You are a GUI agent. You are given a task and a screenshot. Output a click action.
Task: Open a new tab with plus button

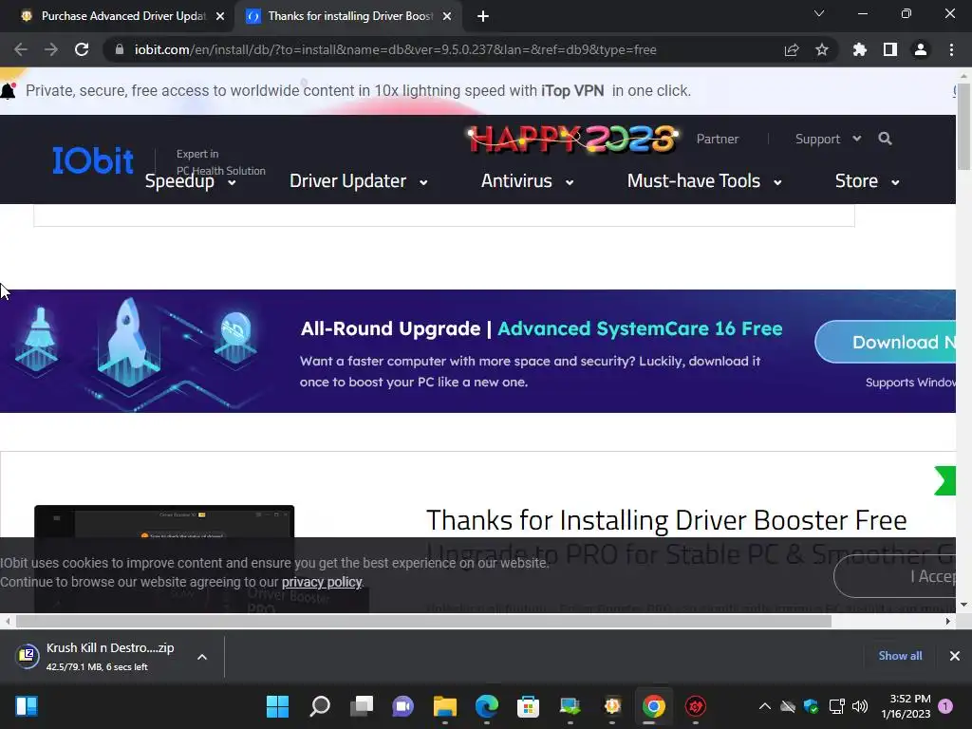coord(483,16)
